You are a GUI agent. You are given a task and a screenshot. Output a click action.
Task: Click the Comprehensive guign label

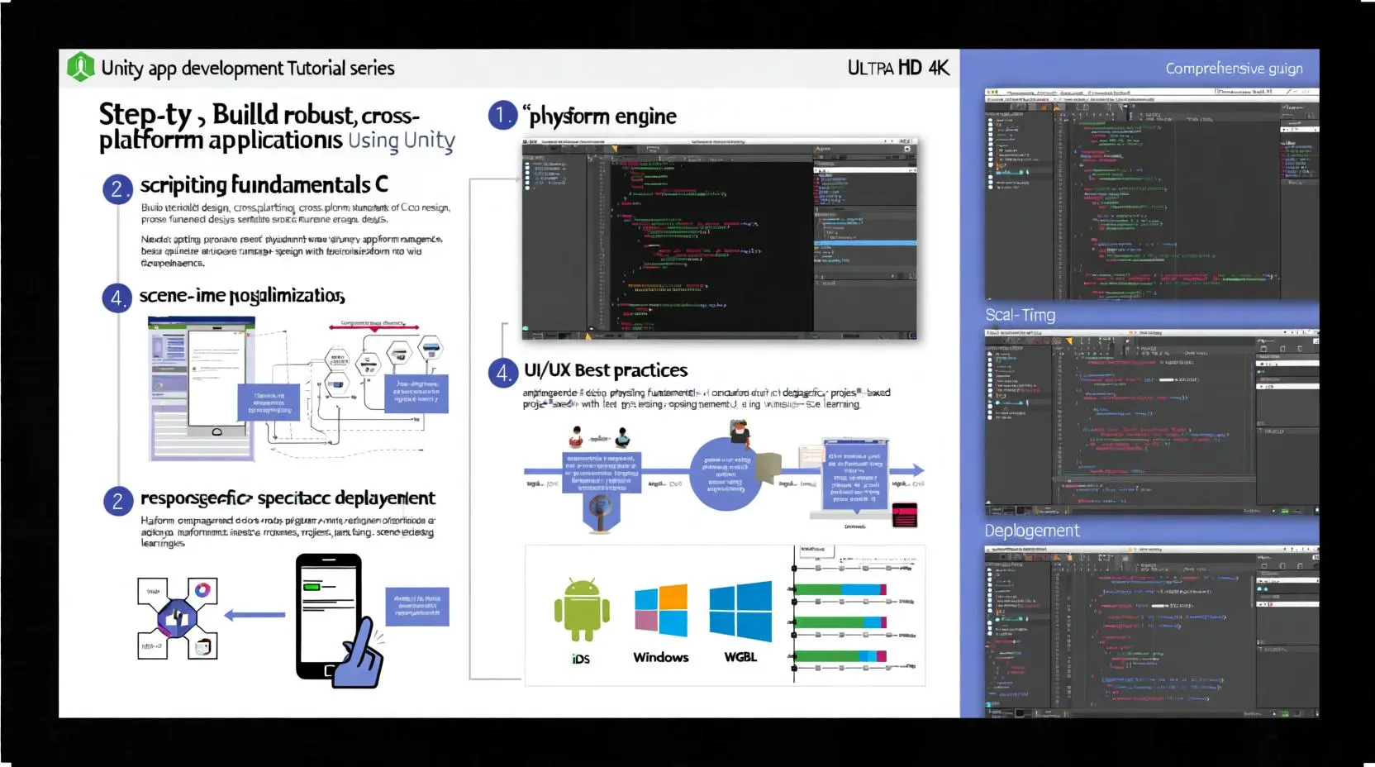click(1234, 69)
